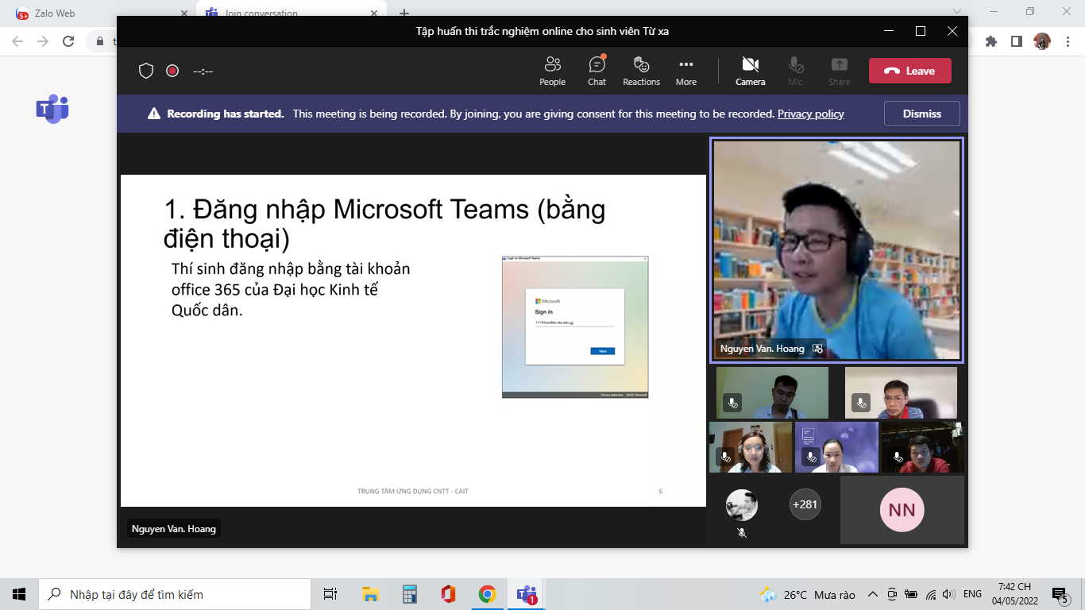
Task: Click the shield security icon
Action: click(146, 71)
